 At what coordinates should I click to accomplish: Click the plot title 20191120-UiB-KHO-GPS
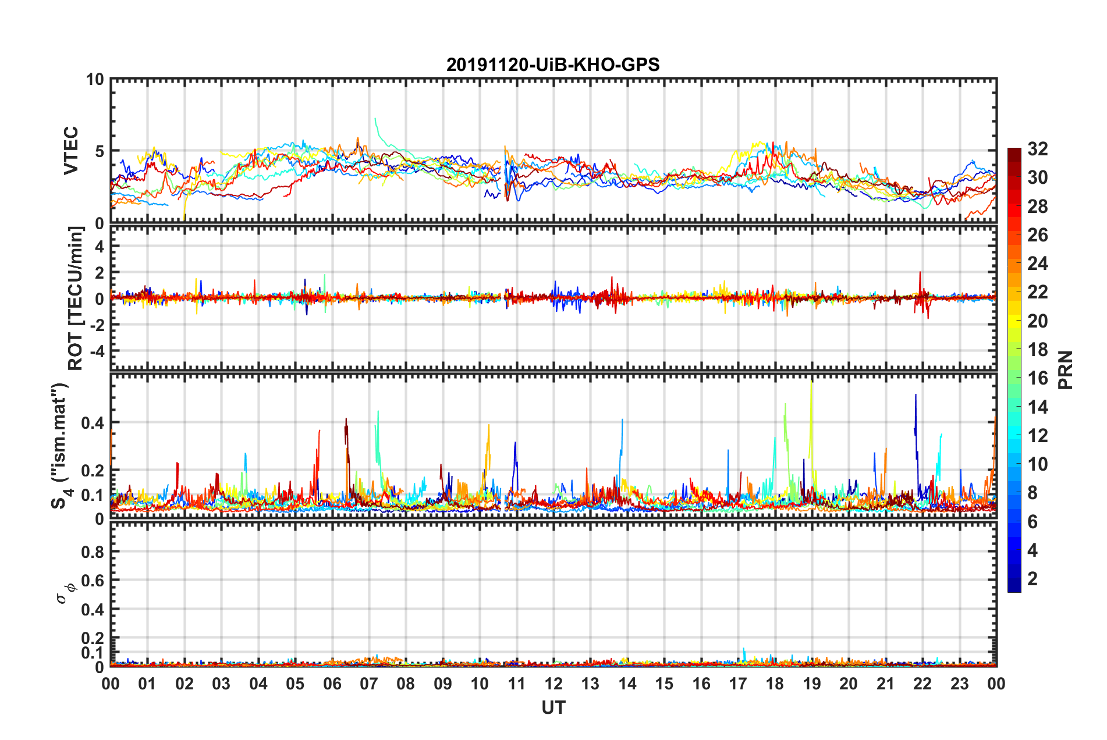click(553, 65)
